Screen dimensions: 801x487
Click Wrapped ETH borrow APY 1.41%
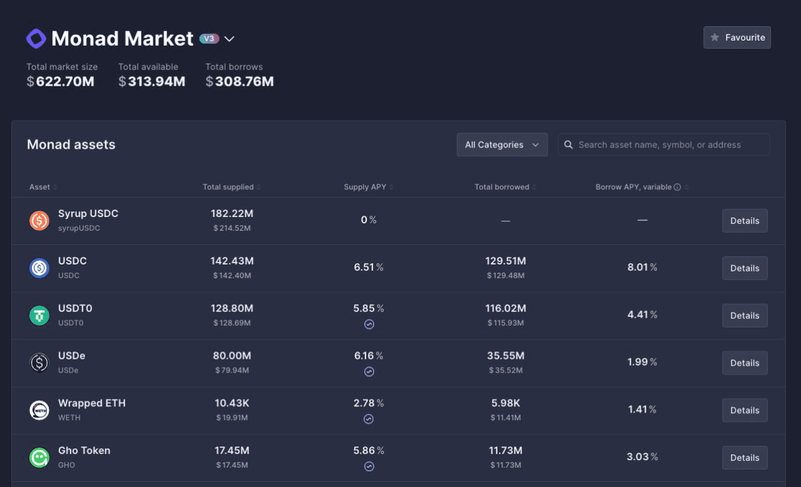[642, 409]
